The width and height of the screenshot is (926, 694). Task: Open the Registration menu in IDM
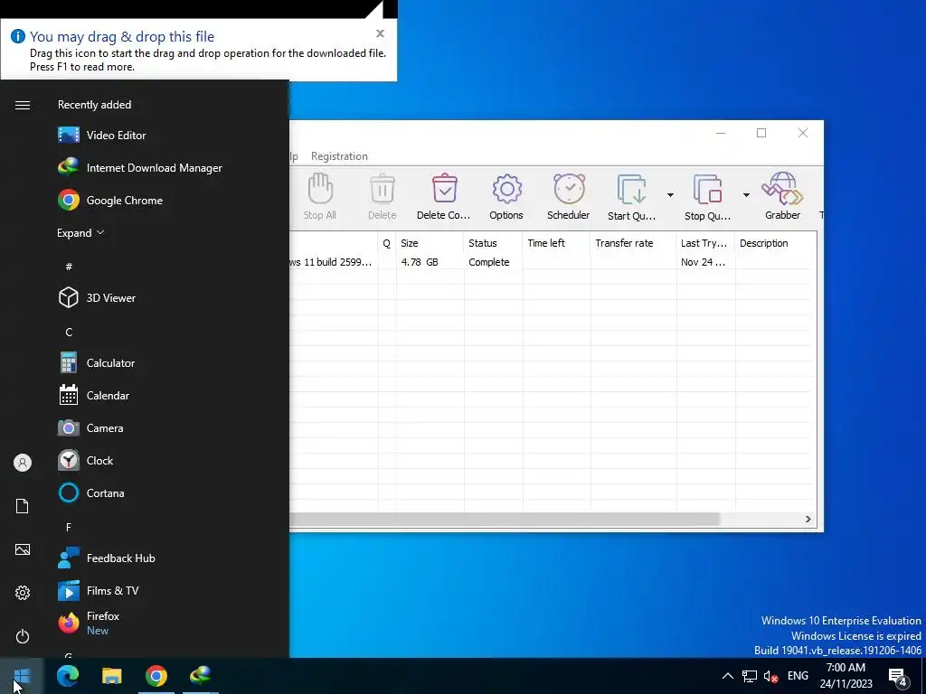click(340, 156)
